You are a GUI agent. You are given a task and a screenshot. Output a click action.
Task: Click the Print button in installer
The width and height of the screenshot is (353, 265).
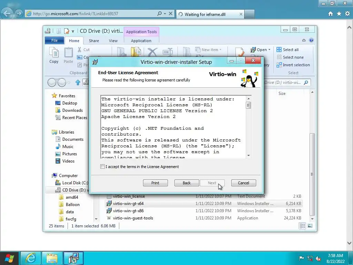pyautogui.click(x=155, y=183)
